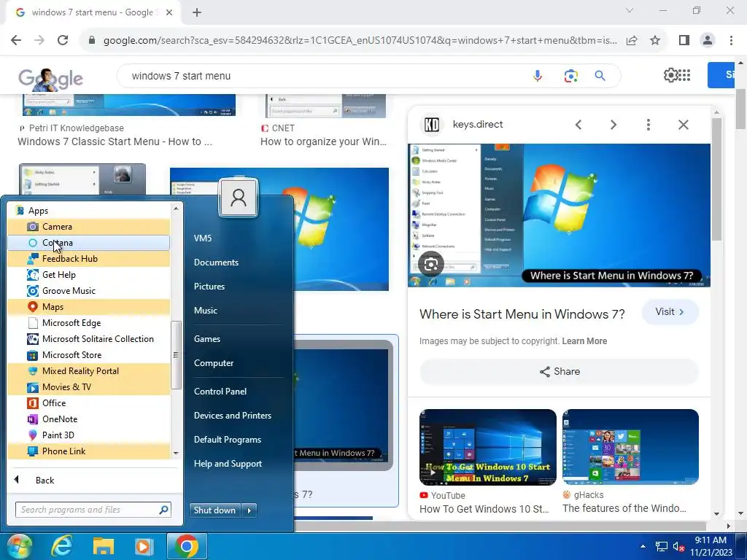Visit the keys.direct page
Image resolution: width=747 pixels, height=560 pixels.
670,312
